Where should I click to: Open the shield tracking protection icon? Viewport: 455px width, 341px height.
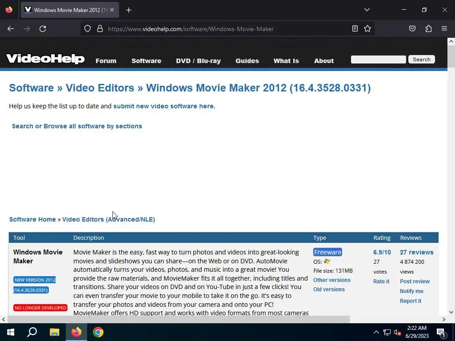click(x=88, y=29)
